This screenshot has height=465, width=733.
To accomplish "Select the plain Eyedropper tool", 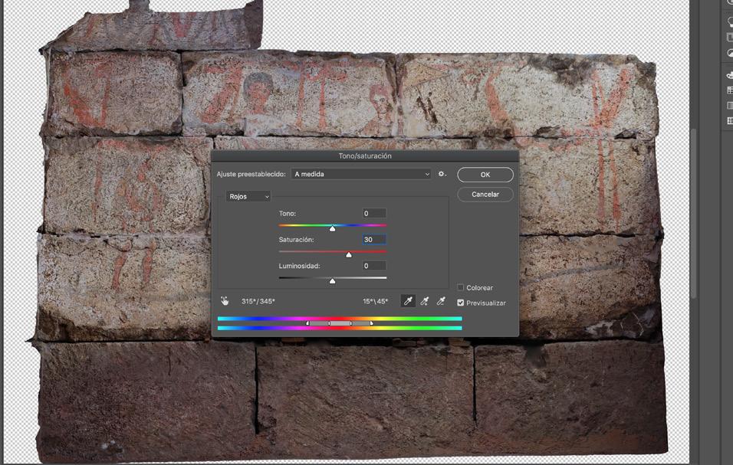I will (x=408, y=301).
